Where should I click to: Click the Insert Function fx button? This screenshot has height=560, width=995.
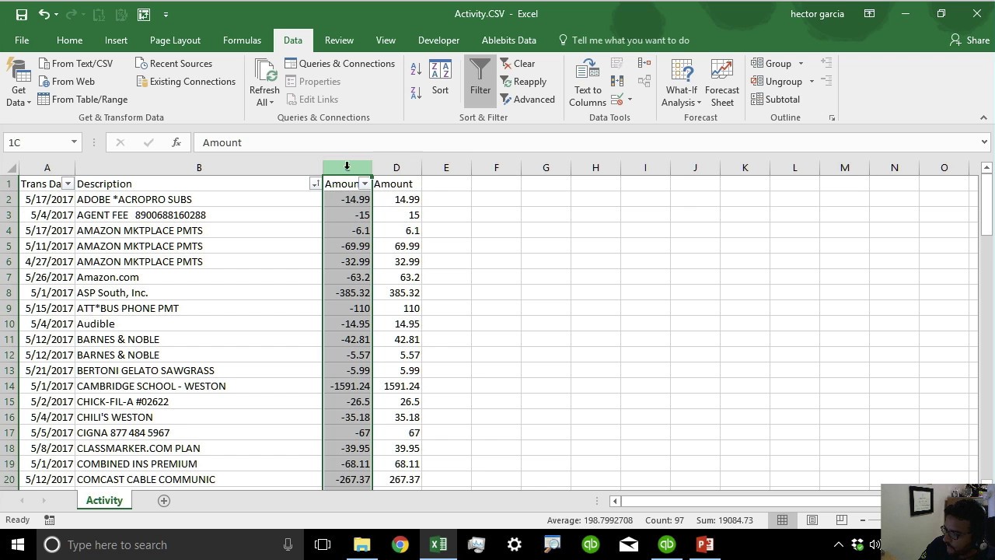[176, 142]
